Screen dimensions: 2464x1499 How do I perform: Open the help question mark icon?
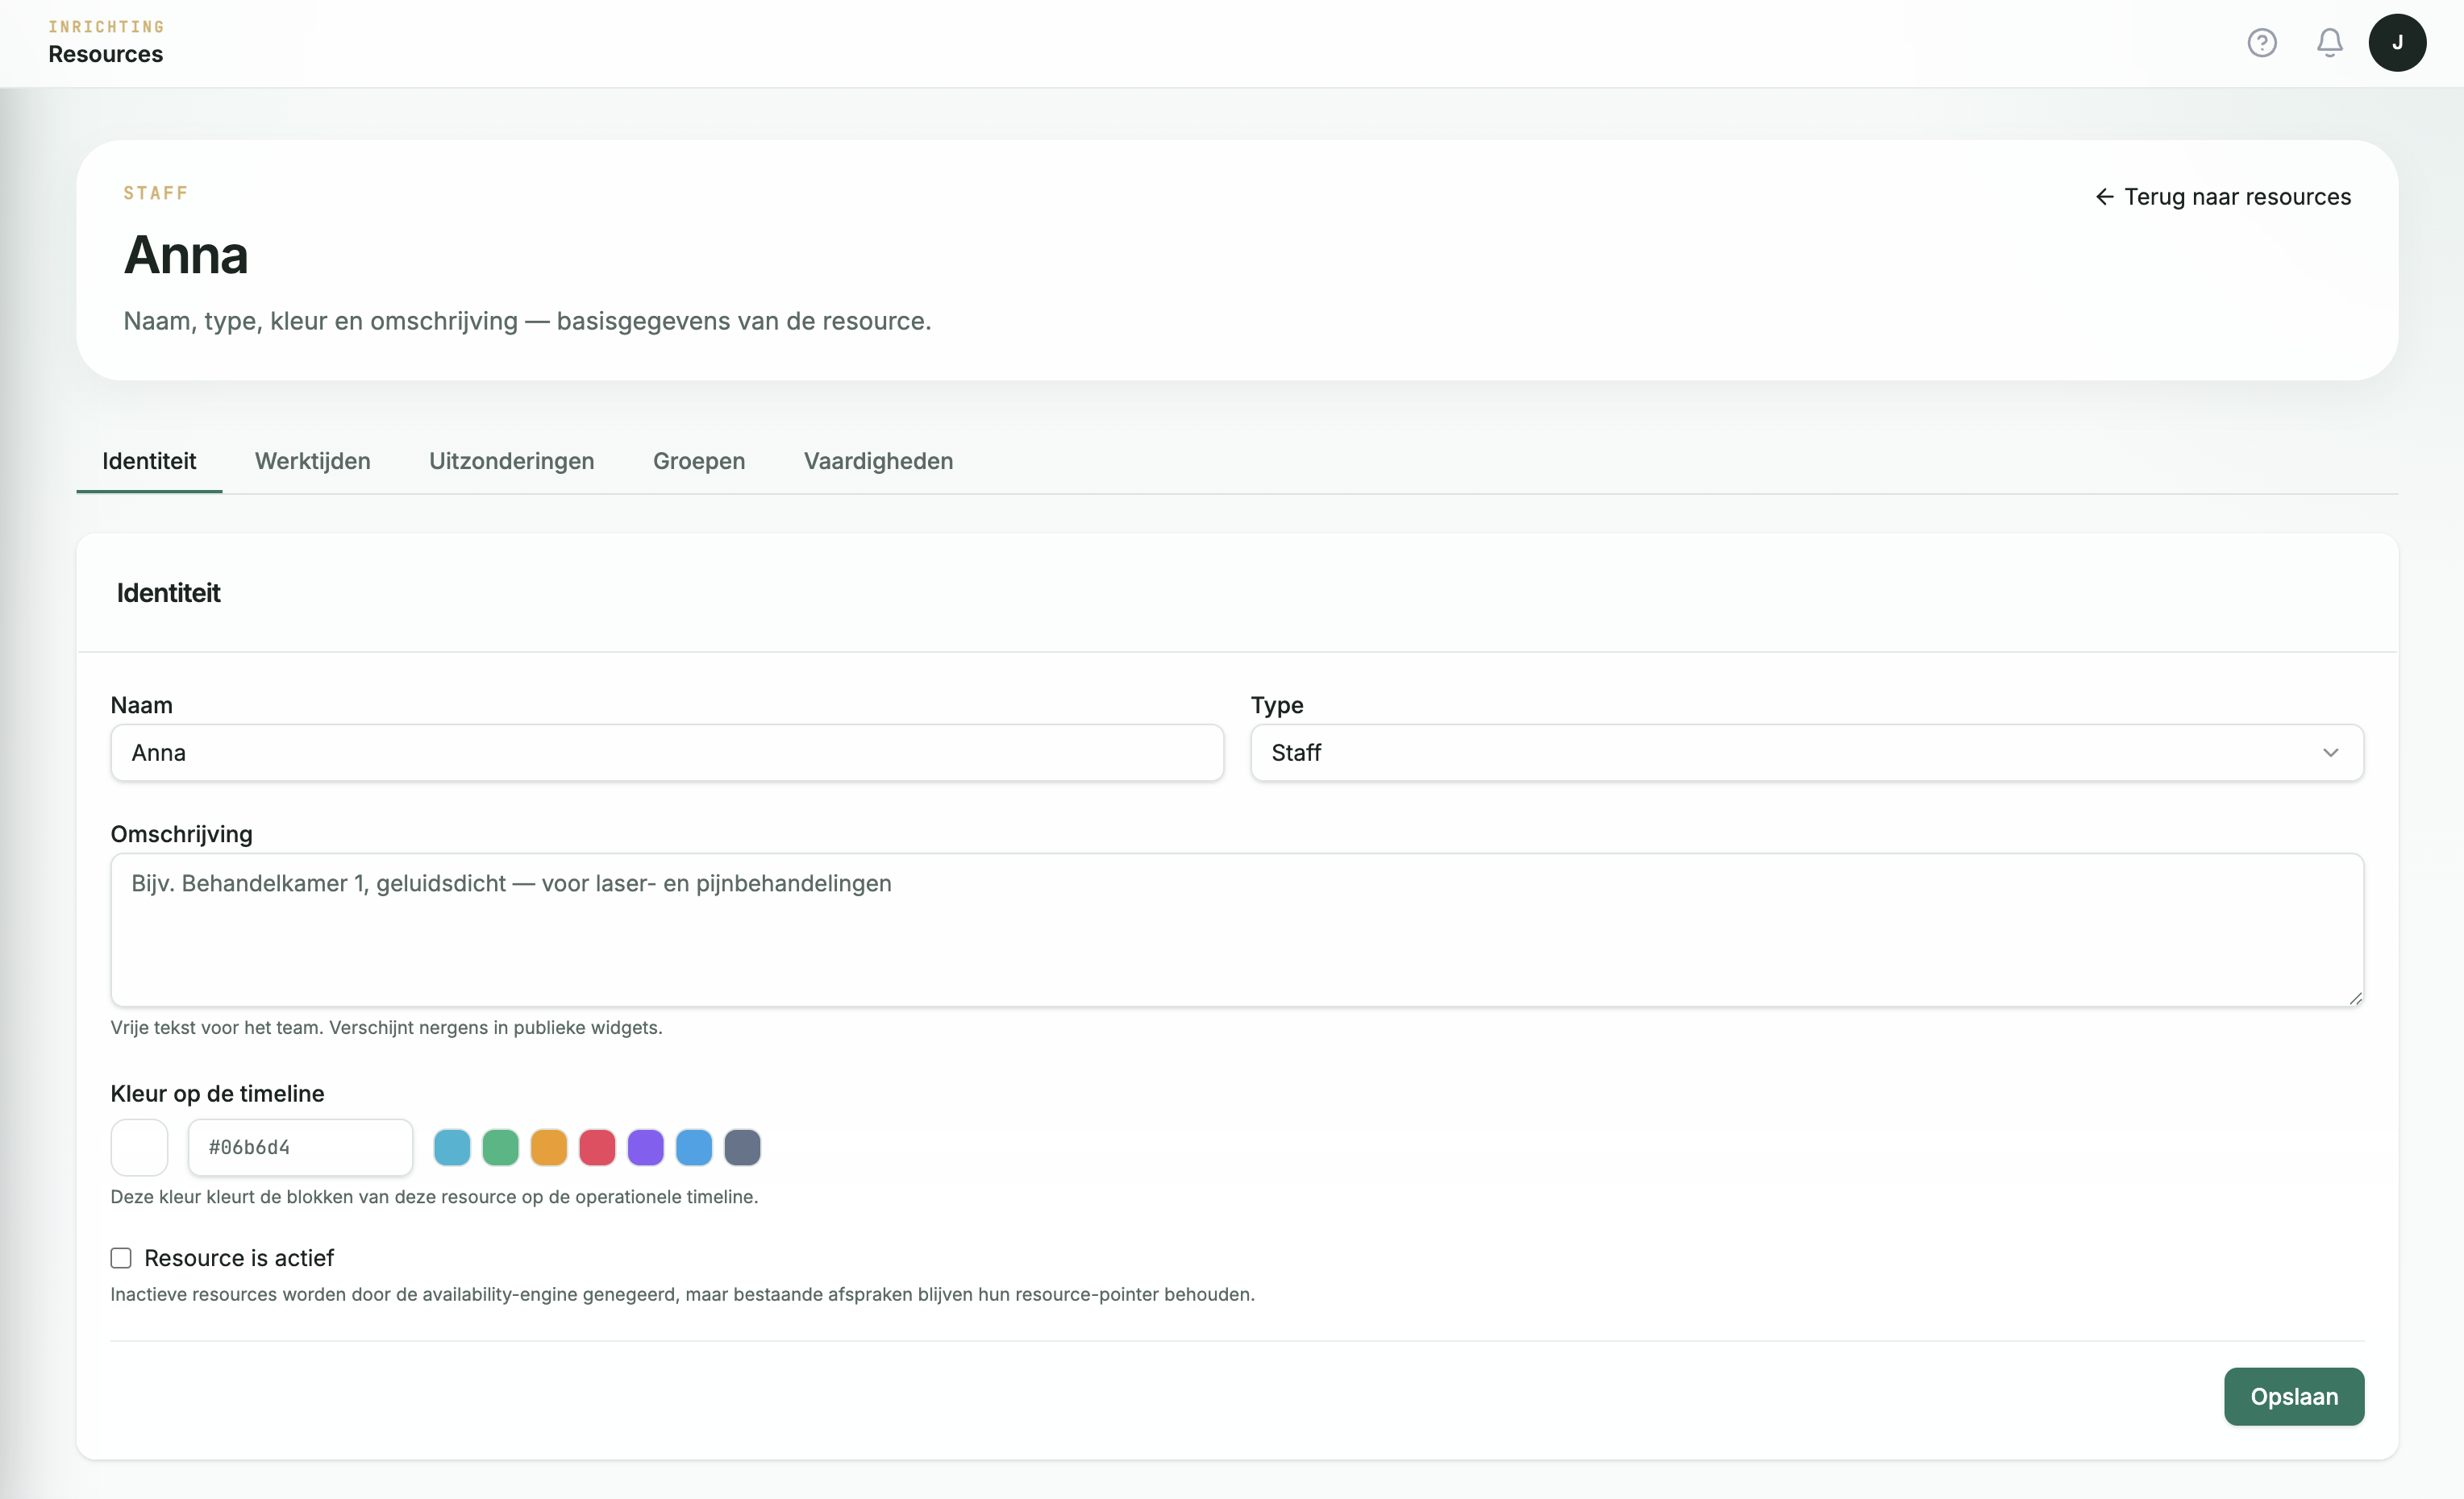[x=2262, y=43]
